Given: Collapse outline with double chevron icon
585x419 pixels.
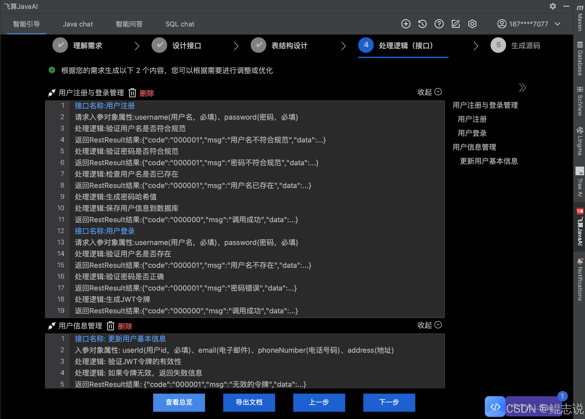Looking at the screenshot, I should 522,88.
